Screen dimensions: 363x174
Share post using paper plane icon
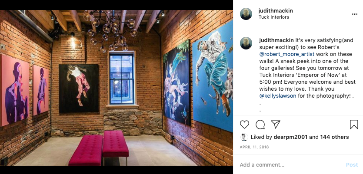276,125
